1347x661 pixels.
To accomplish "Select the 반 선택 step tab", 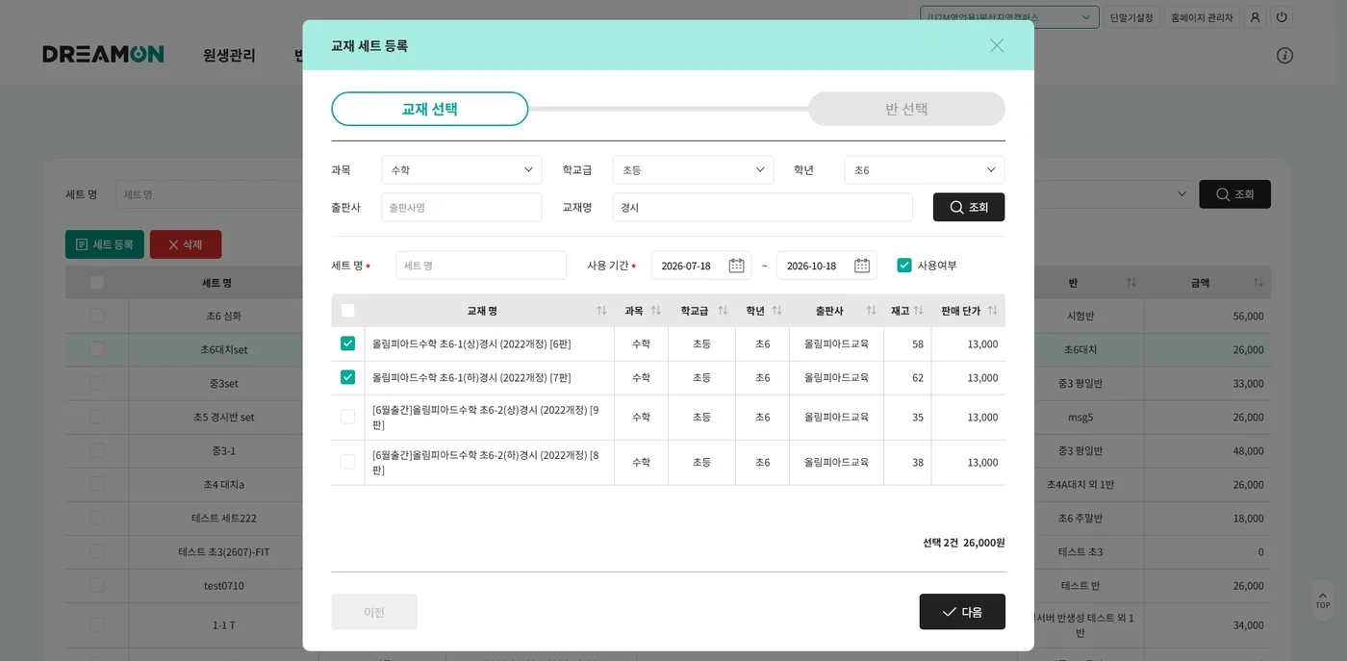I will coord(906,109).
